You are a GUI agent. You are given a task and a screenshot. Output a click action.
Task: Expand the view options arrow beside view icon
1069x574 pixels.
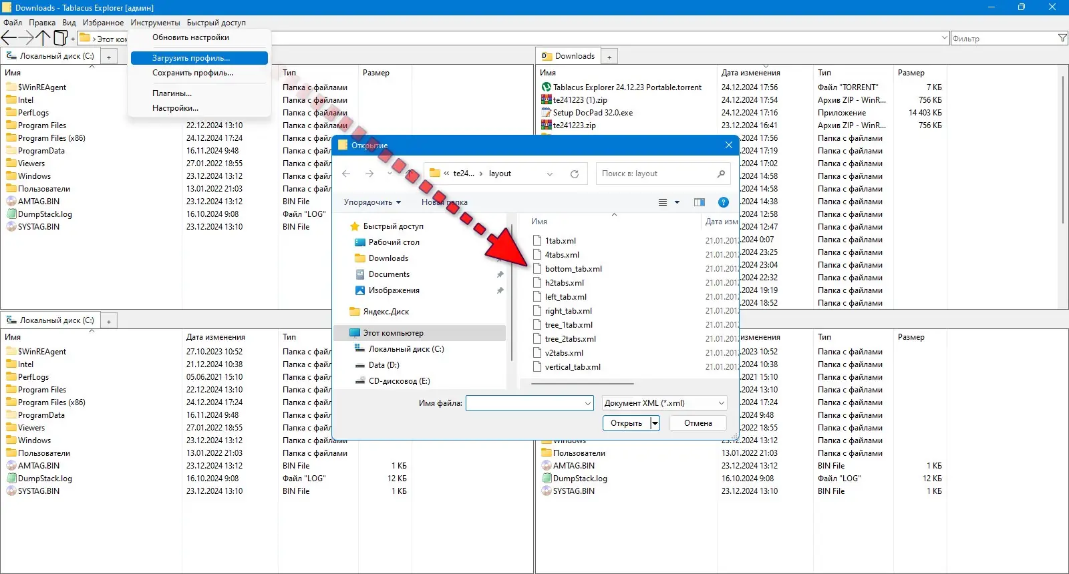point(677,202)
